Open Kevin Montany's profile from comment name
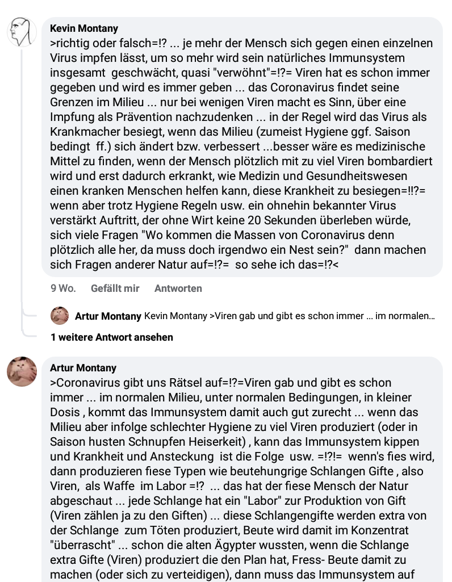452x582 pixels. [x=84, y=28]
